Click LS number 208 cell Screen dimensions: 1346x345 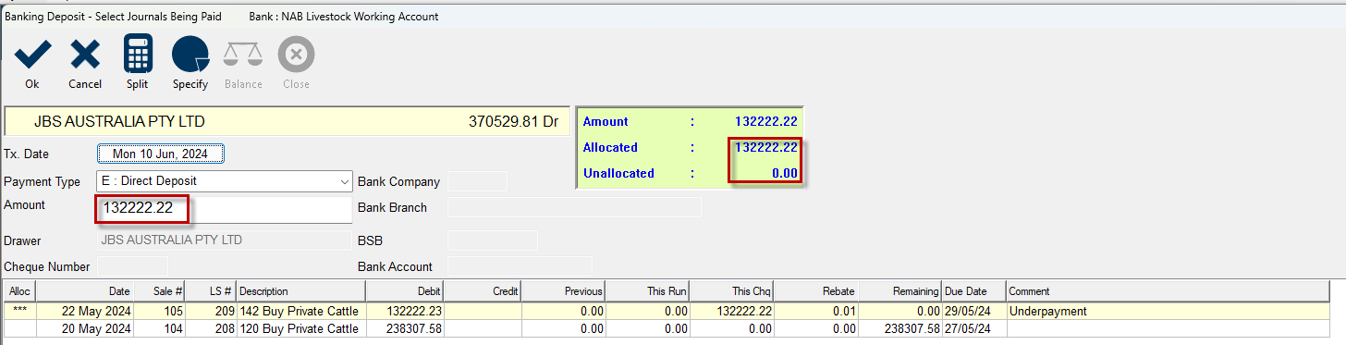coord(211,328)
